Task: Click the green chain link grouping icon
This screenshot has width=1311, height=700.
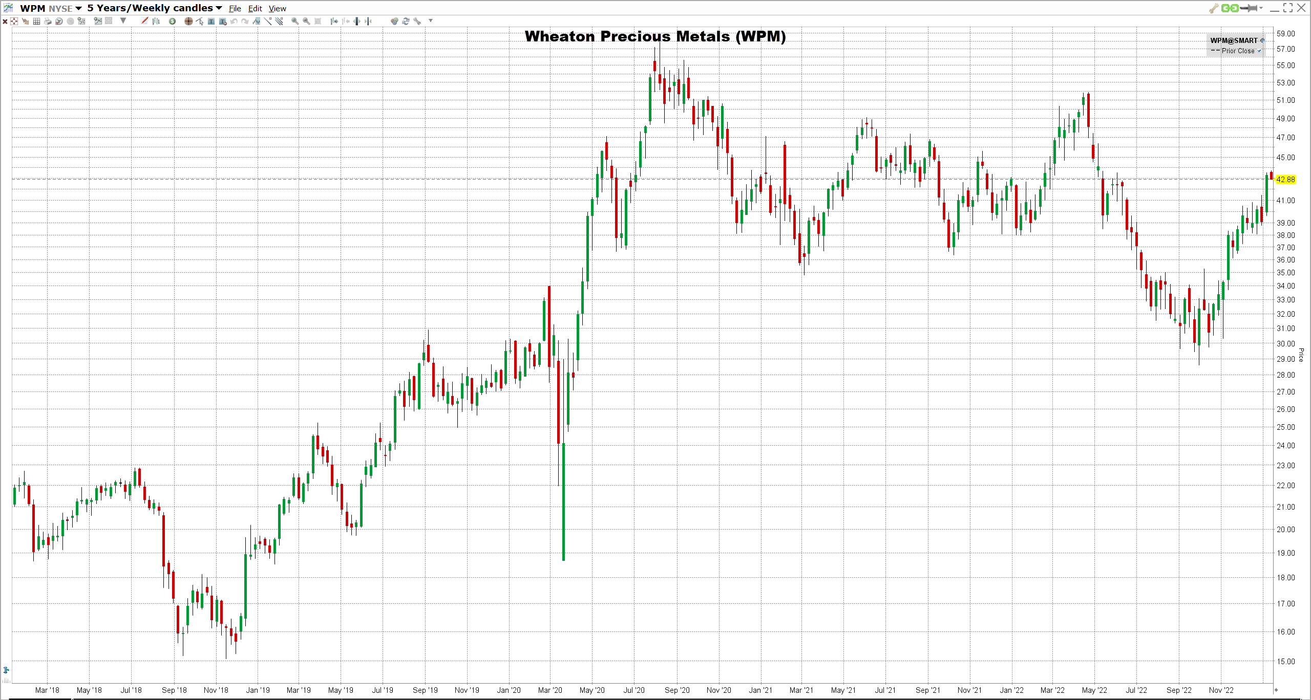Action: tap(1230, 8)
